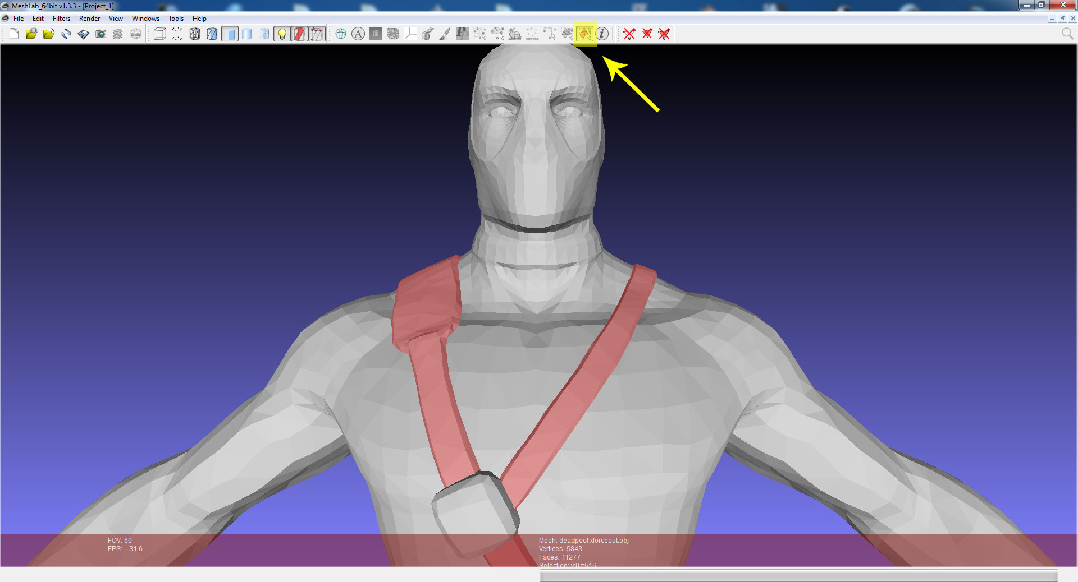Click the "FOV: 60" readout
This screenshot has height=582, width=1078.
point(120,541)
